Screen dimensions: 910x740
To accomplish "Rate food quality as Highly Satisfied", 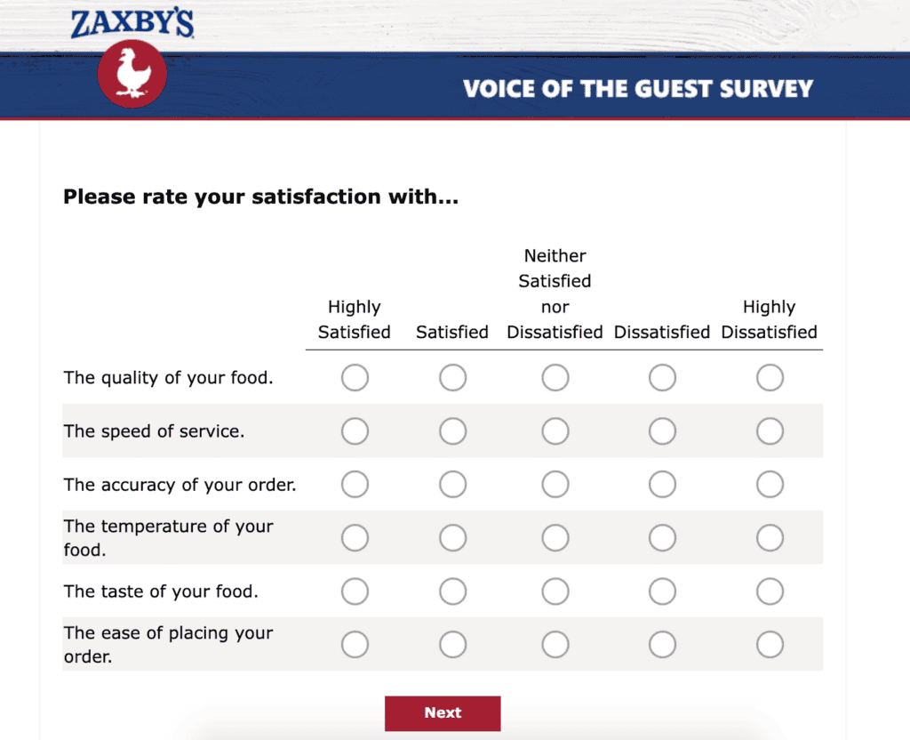I will (x=355, y=378).
